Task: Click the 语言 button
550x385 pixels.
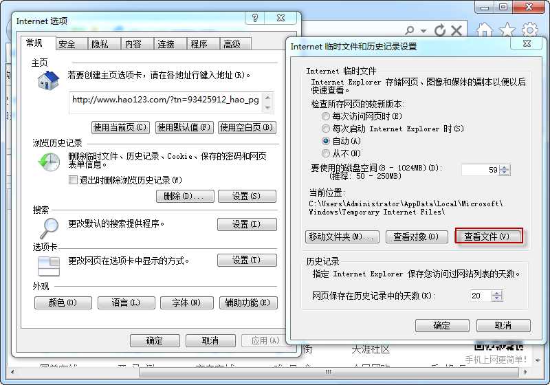Action: [126, 302]
